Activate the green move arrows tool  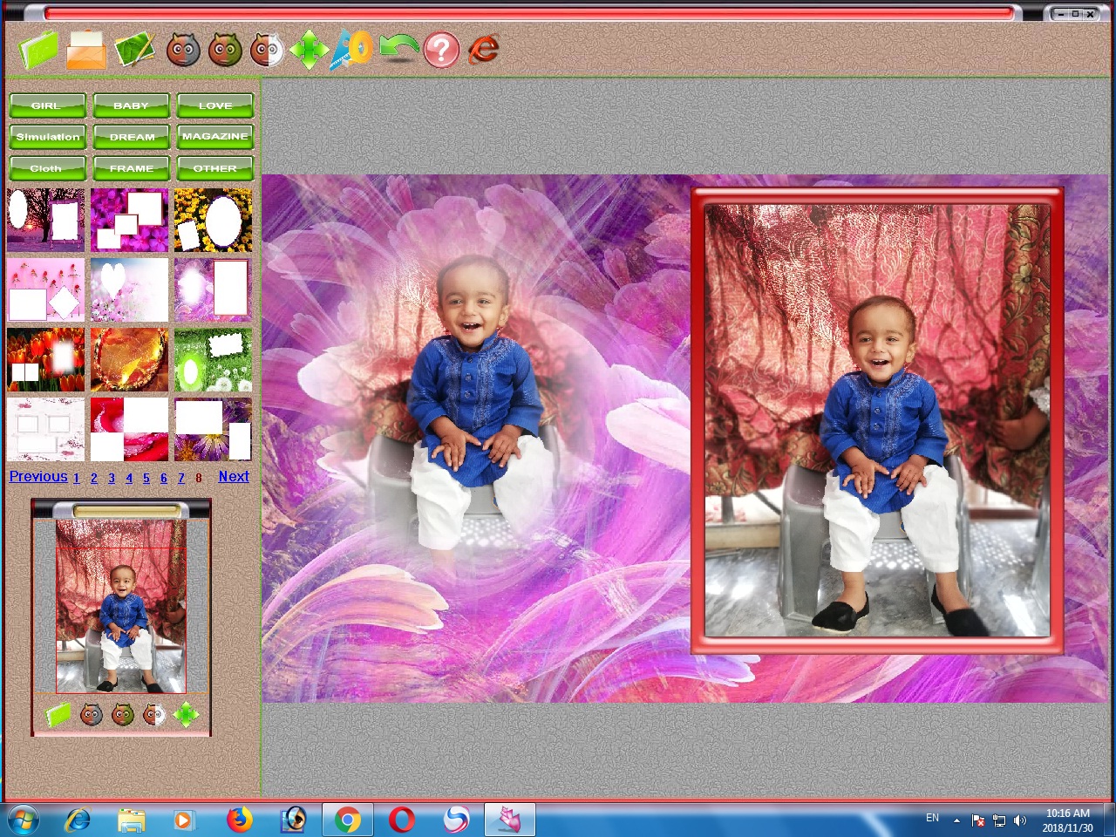[310, 49]
